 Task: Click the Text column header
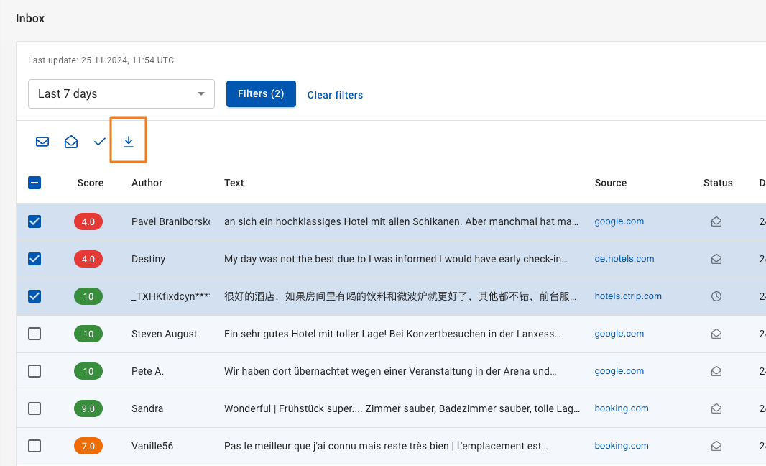point(234,183)
